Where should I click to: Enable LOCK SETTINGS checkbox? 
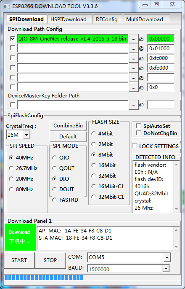point(135,146)
